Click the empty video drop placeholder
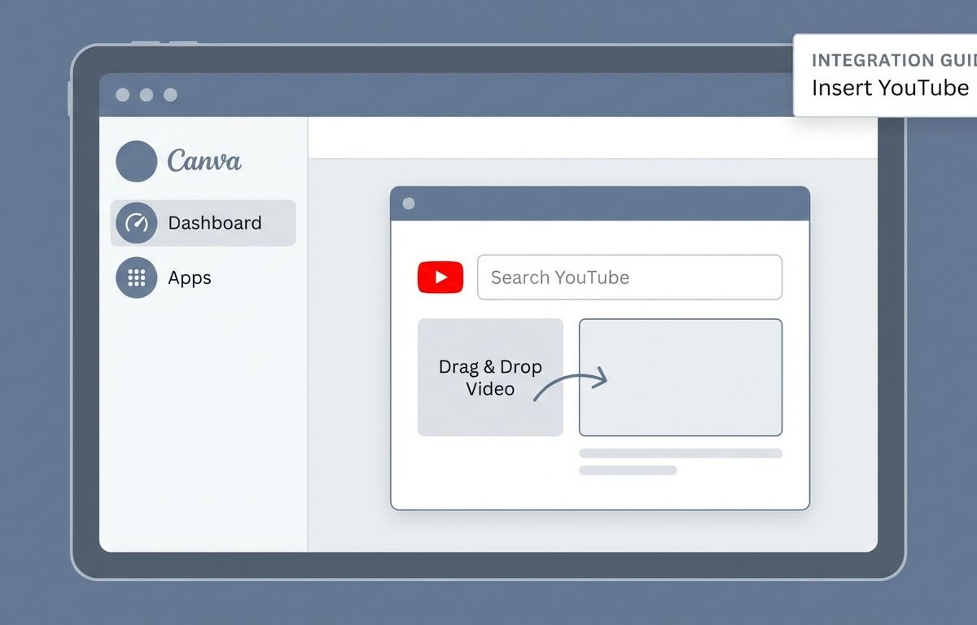 (681, 378)
